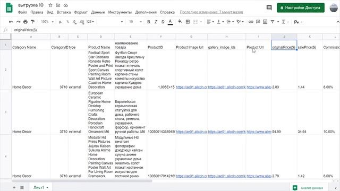Open the fill color picker
Image resolution: width=340 pixels, height=191 pixels.
click(x=180, y=22)
